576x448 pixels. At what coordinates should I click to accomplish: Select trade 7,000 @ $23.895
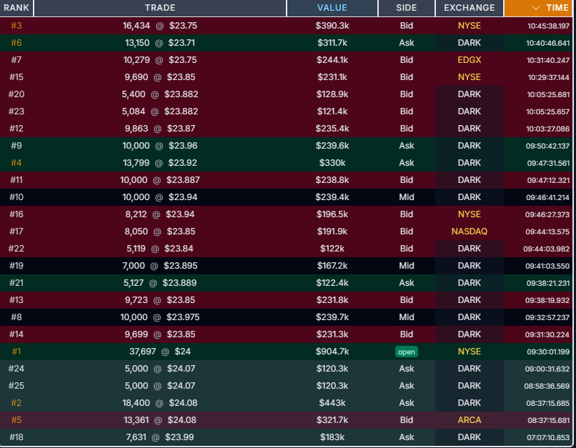[x=160, y=266]
